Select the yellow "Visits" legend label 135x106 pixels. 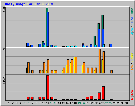[132, 58]
